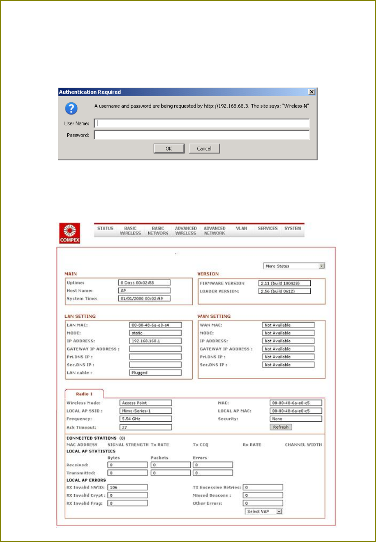Click the WAN Pri.DNS IP field
This screenshot has width=376, height=542.
pyautogui.click(x=289, y=357)
